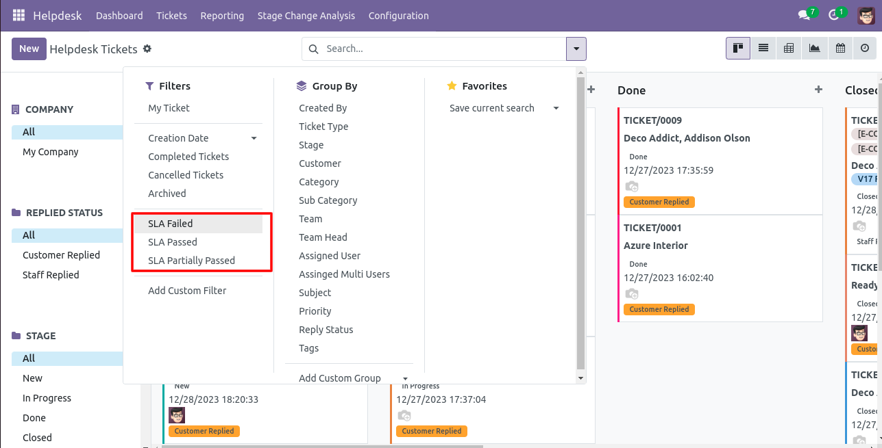The width and height of the screenshot is (882, 448).
Task: Expand the Save current search option
Action: pyautogui.click(x=556, y=108)
